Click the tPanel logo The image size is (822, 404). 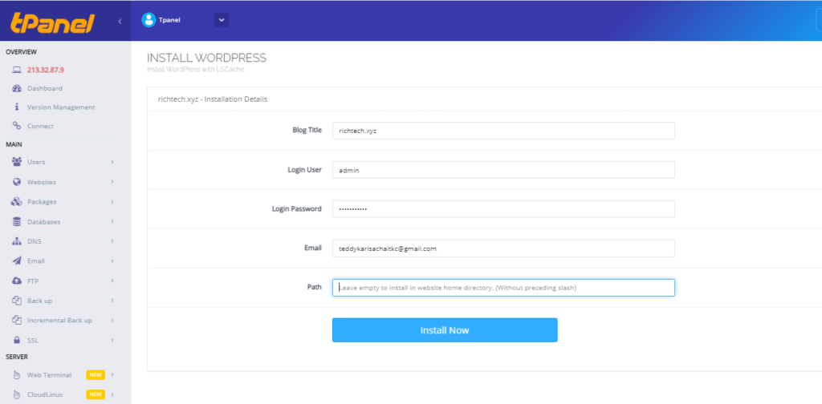[52, 22]
